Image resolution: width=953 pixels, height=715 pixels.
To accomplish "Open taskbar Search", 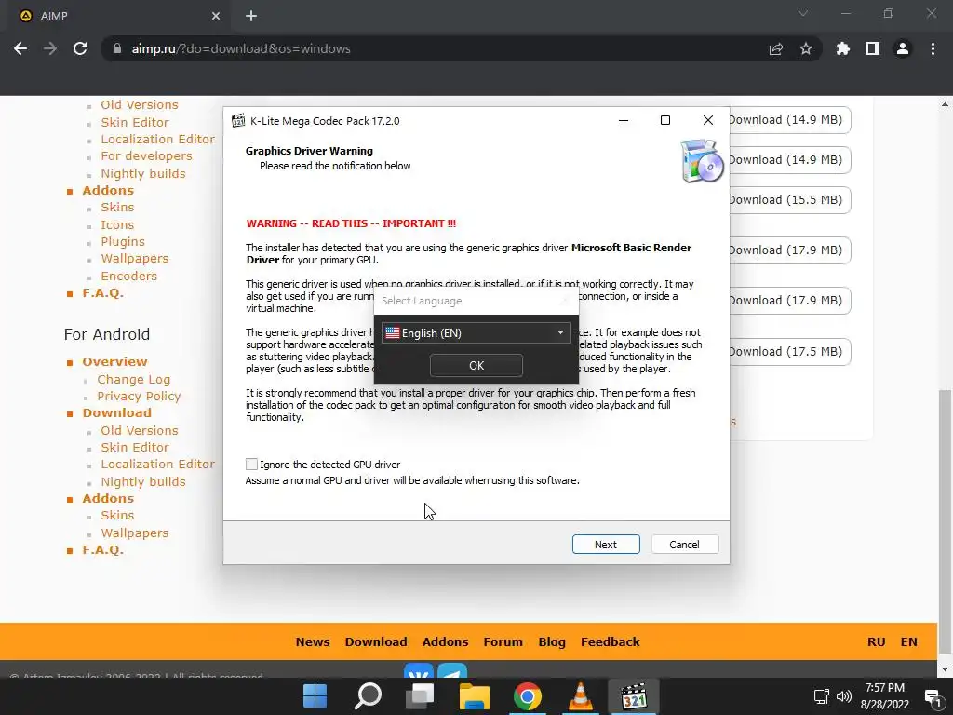I will click(368, 696).
